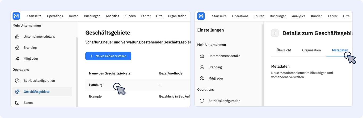Open Touren in right window navbar
The image size is (363, 118).
(x=259, y=16)
